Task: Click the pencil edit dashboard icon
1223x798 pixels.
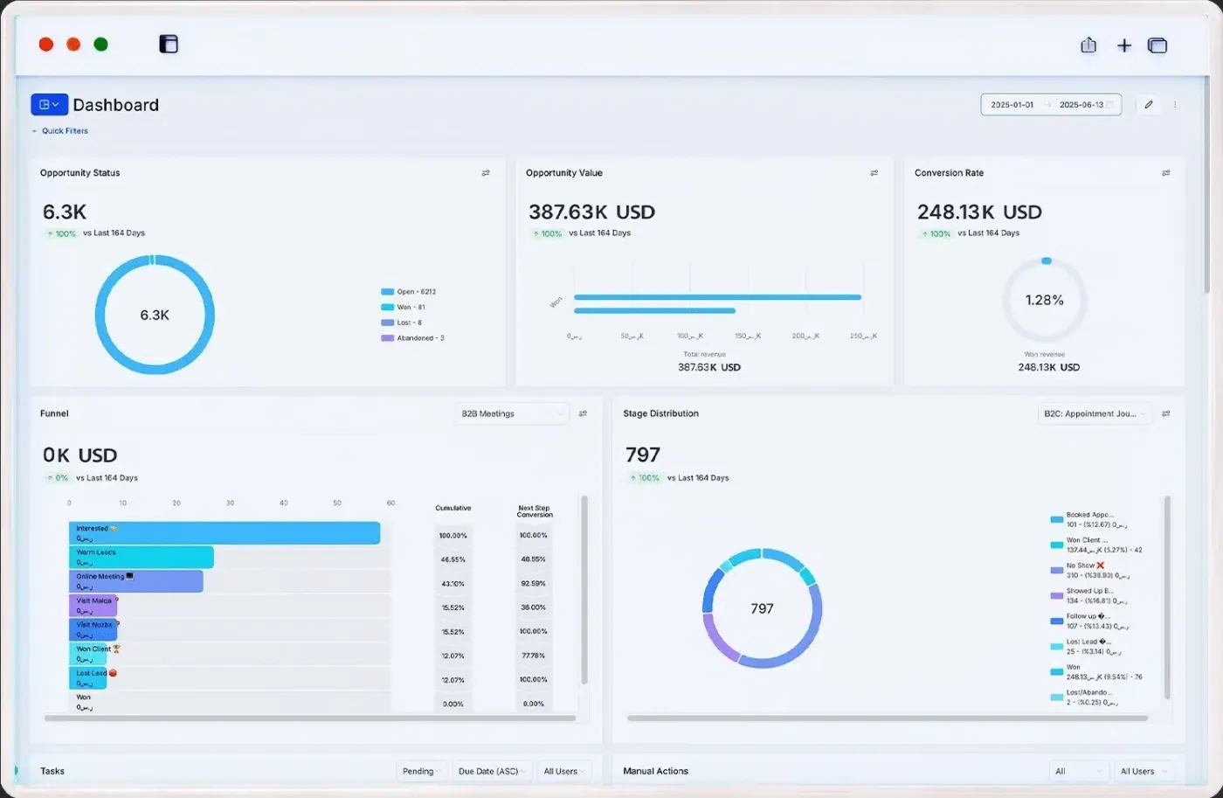Action: tap(1149, 105)
